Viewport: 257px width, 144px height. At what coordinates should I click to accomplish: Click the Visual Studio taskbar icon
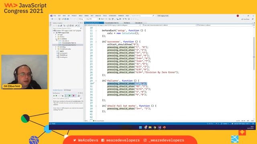[x=159, y=127]
